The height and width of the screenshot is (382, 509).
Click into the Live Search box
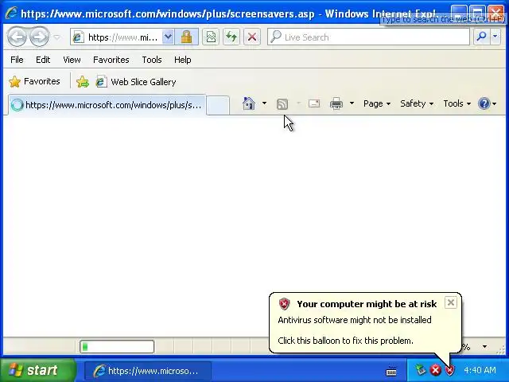(x=368, y=37)
